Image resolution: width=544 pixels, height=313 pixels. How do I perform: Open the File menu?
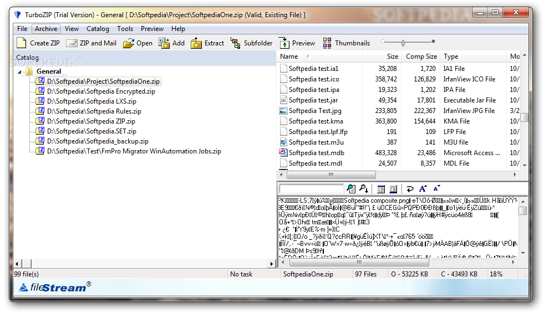[x=22, y=29]
